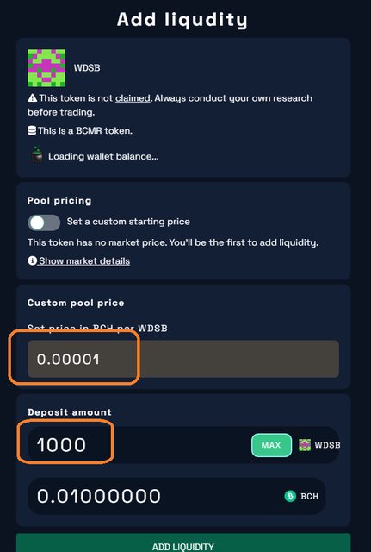The width and height of the screenshot is (371, 552).
Task: Click the Loading wallet balance text
Action: (x=103, y=156)
